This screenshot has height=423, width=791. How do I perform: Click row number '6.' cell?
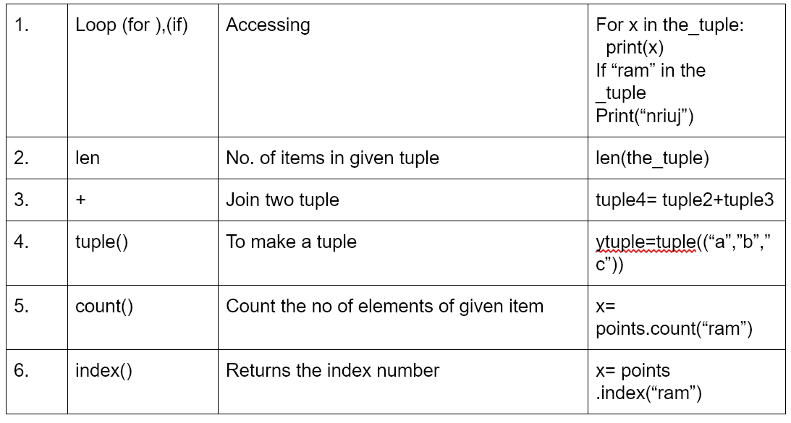[x=37, y=382]
